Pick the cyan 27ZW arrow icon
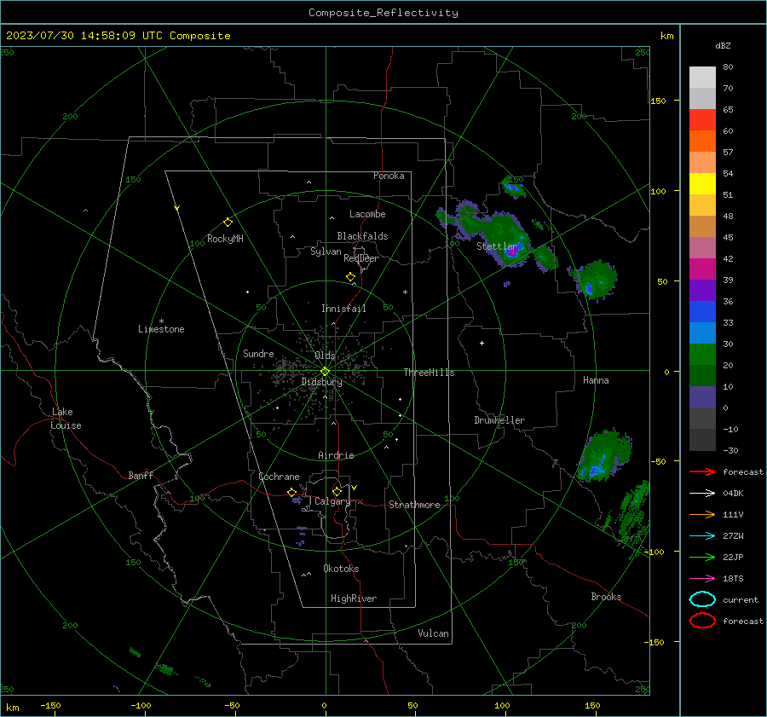Viewport: 767px width, 717px height. pyautogui.click(x=702, y=536)
